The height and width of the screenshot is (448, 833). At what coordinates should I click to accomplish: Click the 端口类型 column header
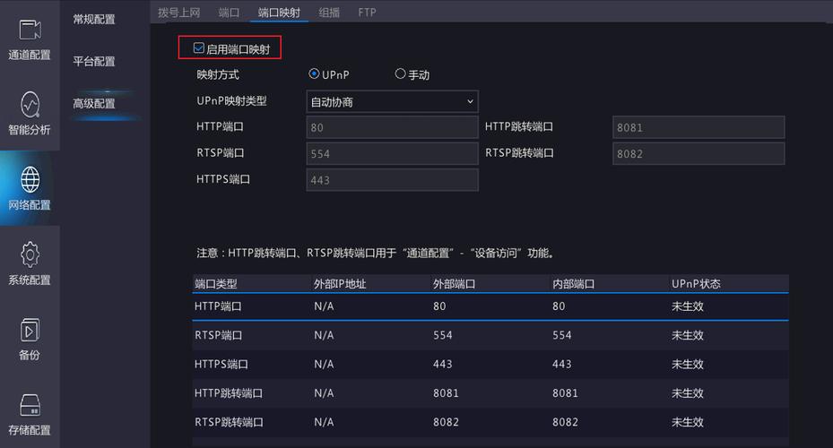(216, 284)
